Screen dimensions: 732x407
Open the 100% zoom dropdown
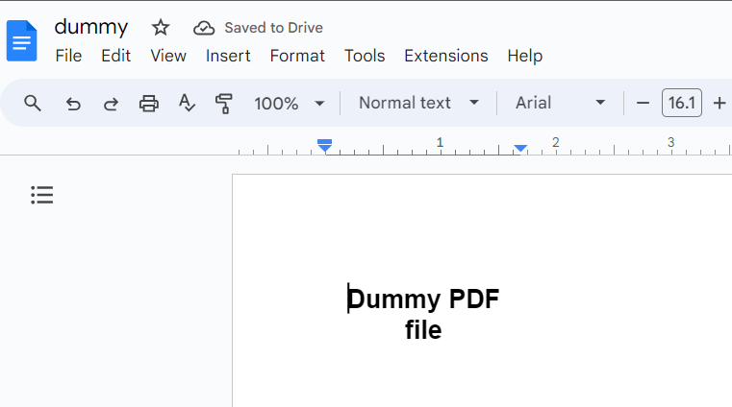289,104
